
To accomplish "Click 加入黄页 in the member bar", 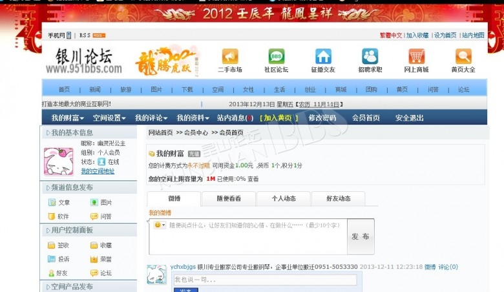I will tap(278, 118).
